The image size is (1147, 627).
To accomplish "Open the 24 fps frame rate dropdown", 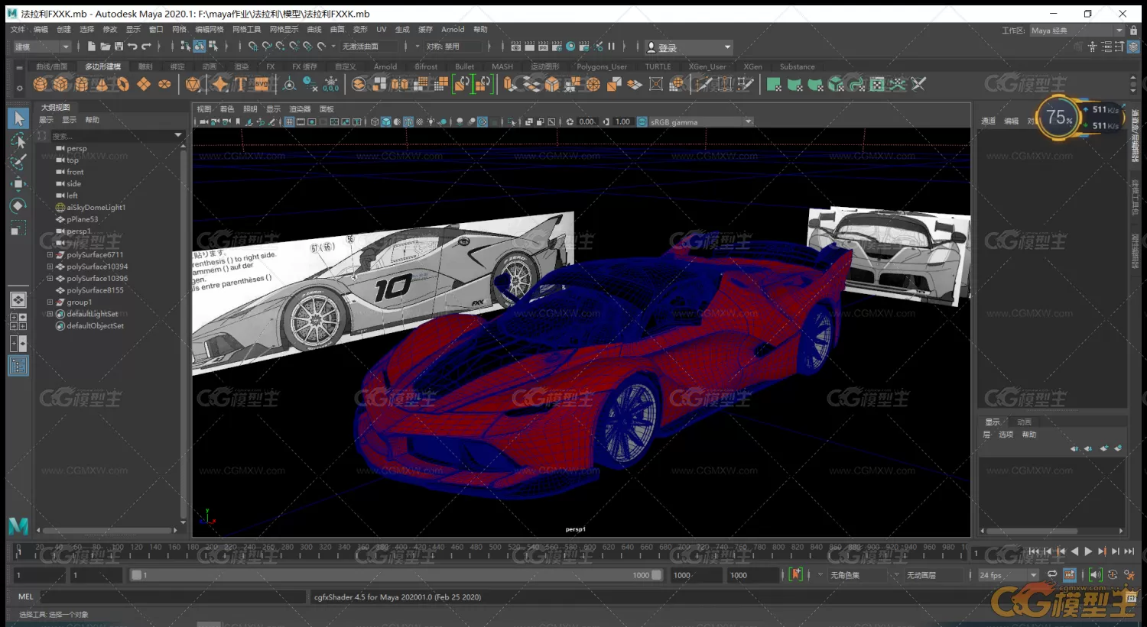I will coord(1008,575).
